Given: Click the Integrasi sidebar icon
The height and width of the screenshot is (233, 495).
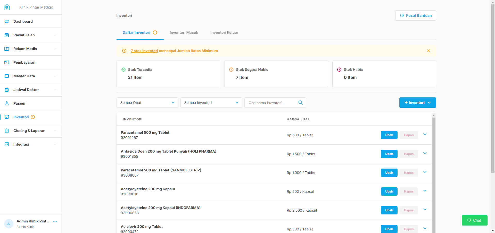Looking at the screenshot, I should pyautogui.click(x=7, y=144).
